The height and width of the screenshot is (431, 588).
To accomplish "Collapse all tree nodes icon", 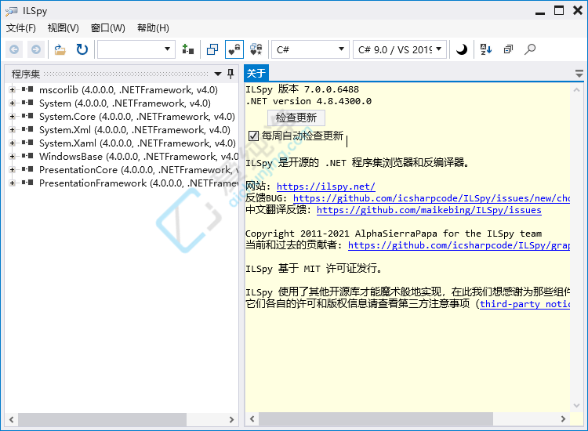I will [x=508, y=49].
